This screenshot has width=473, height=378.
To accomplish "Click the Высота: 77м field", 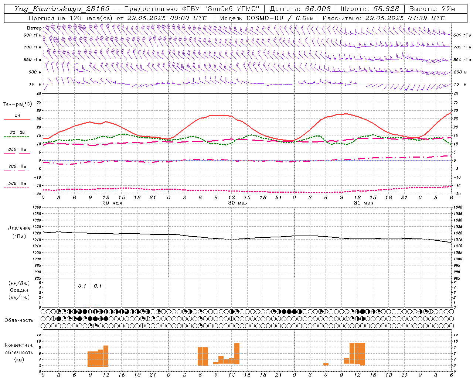I will [x=432, y=9].
